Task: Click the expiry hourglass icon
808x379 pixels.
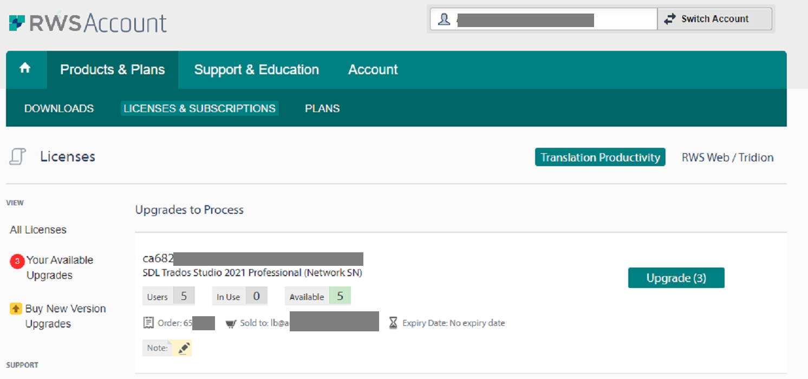Action: point(393,323)
